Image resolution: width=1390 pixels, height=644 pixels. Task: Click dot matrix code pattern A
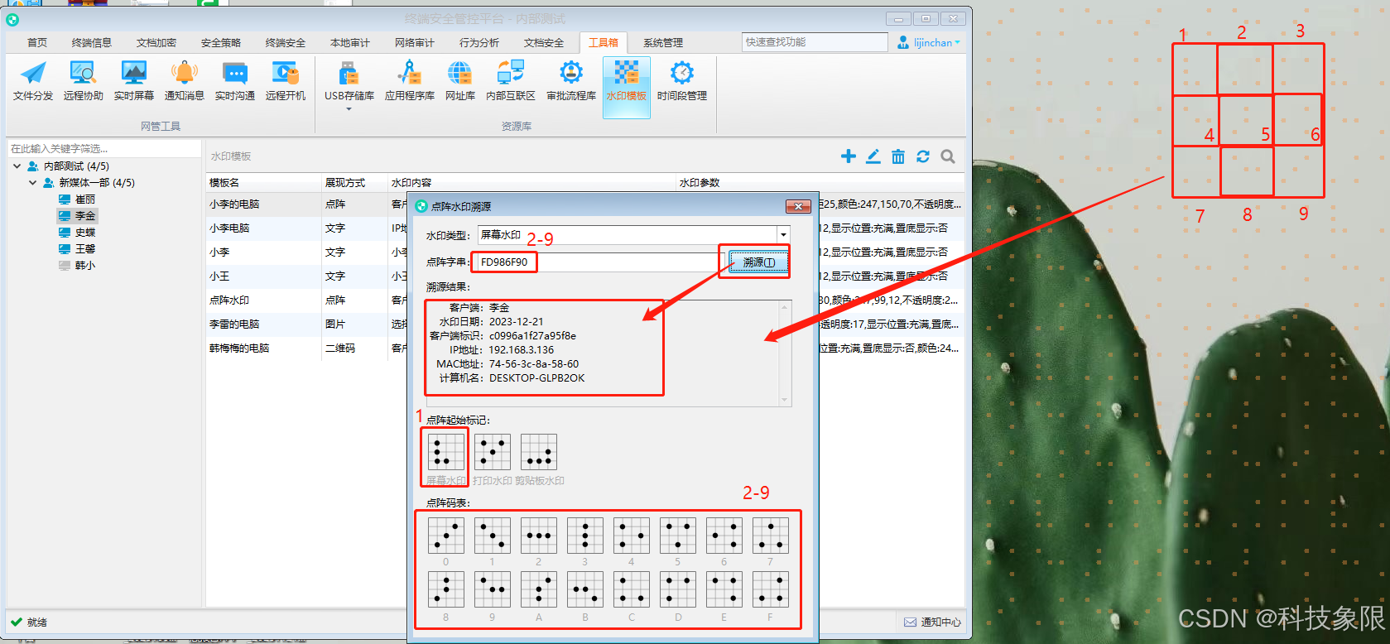coord(539,589)
